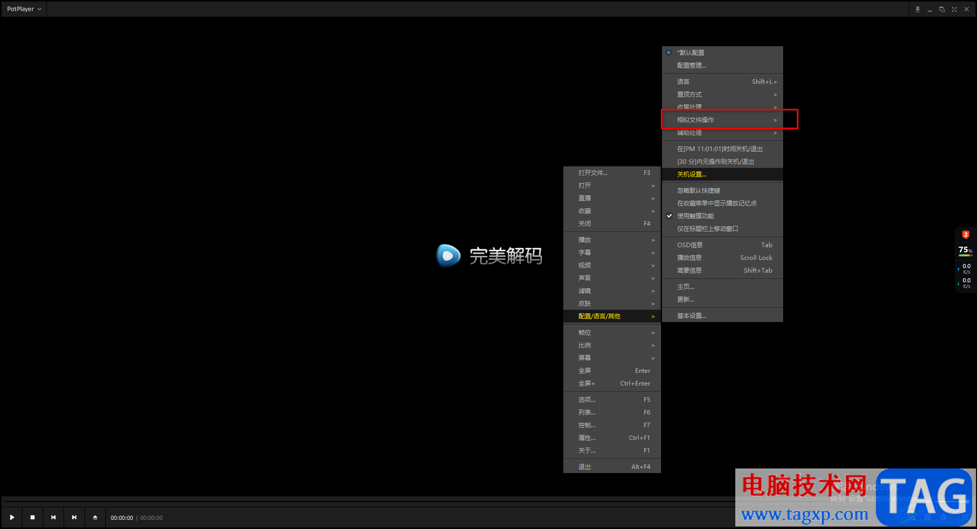The image size is (977, 529).
Task: Open 配置管理... menu entry
Action: pos(722,66)
